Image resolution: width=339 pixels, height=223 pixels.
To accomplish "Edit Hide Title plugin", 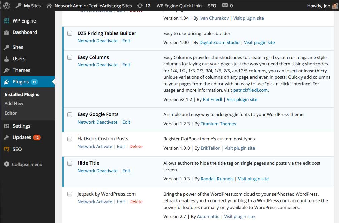I will pyautogui.click(x=126, y=171).
